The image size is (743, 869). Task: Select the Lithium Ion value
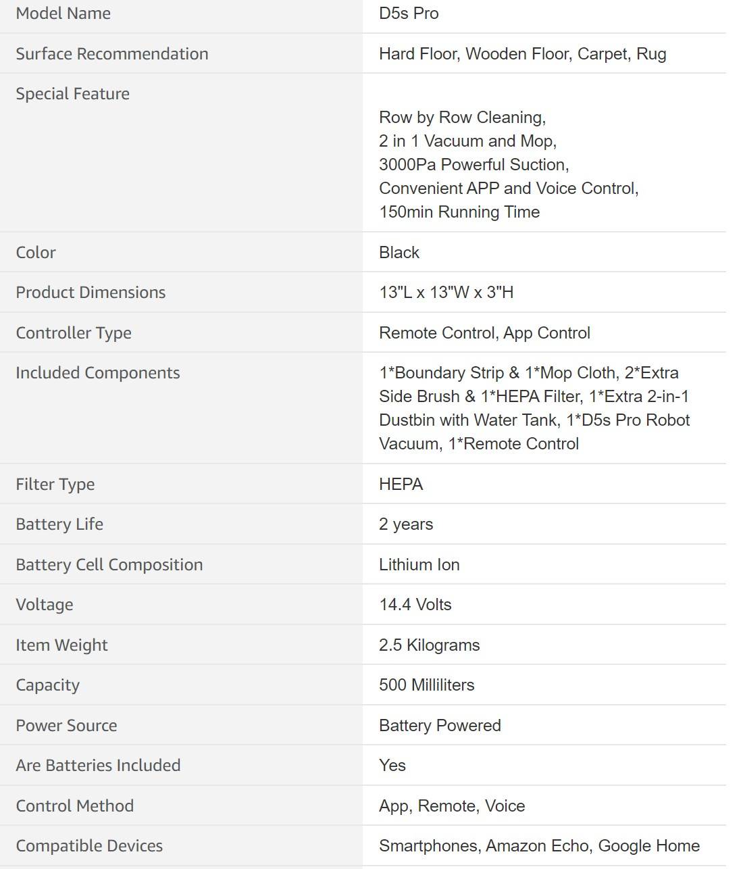coord(419,565)
